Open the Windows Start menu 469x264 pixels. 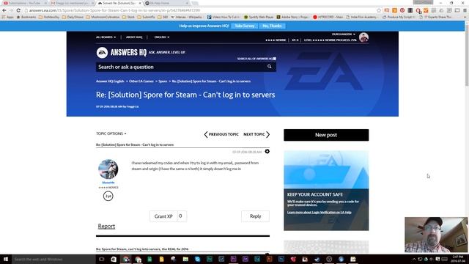pyautogui.click(x=5, y=259)
